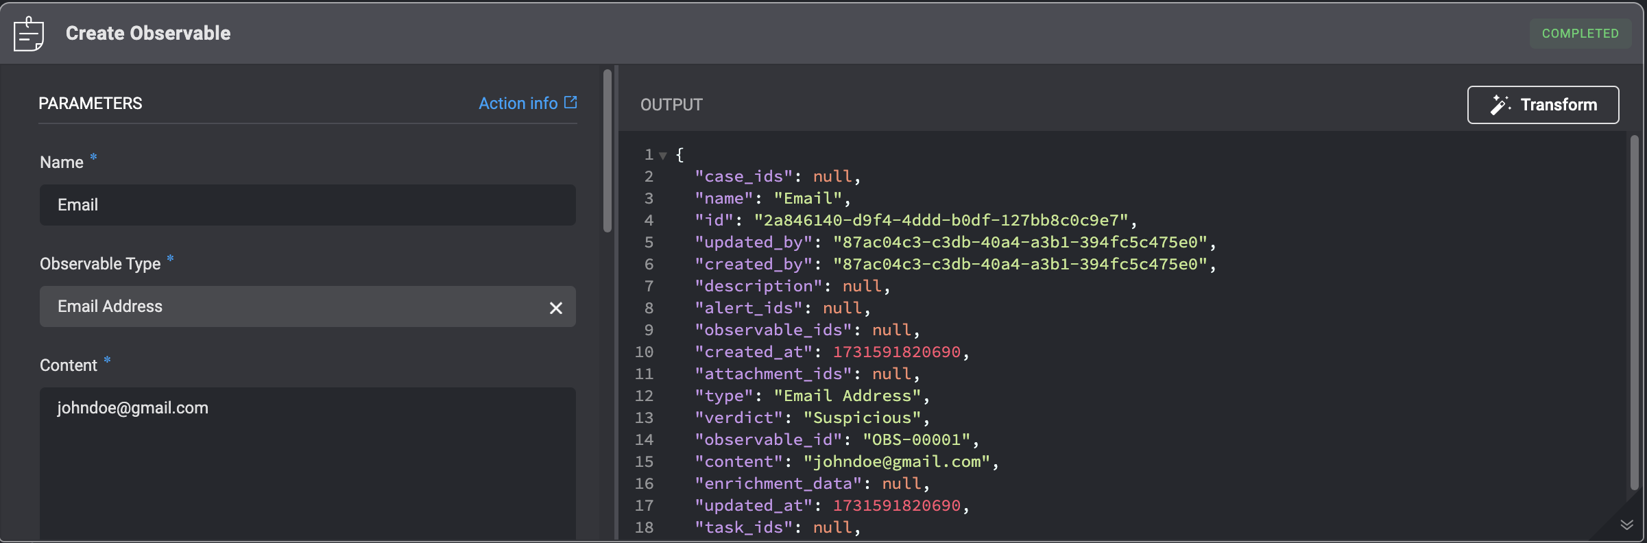Click the PARAMETERS heading
The width and height of the screenshot is (1647, 543).
91,104
